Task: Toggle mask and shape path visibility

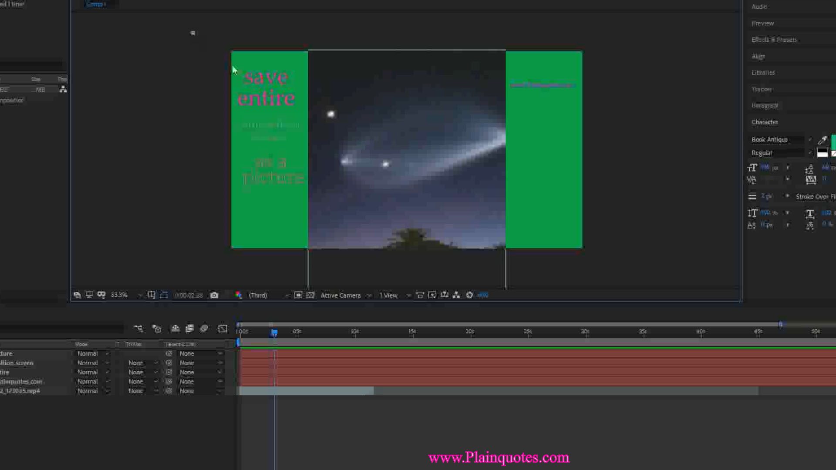Action: (x=164, y=295)
